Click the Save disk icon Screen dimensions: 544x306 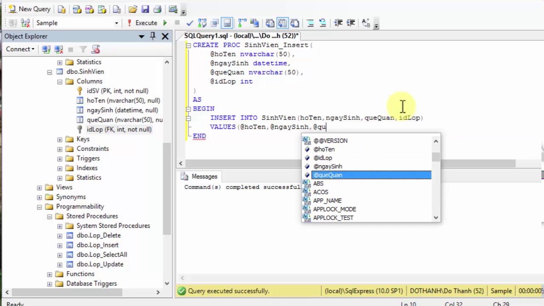coord(145,9)
